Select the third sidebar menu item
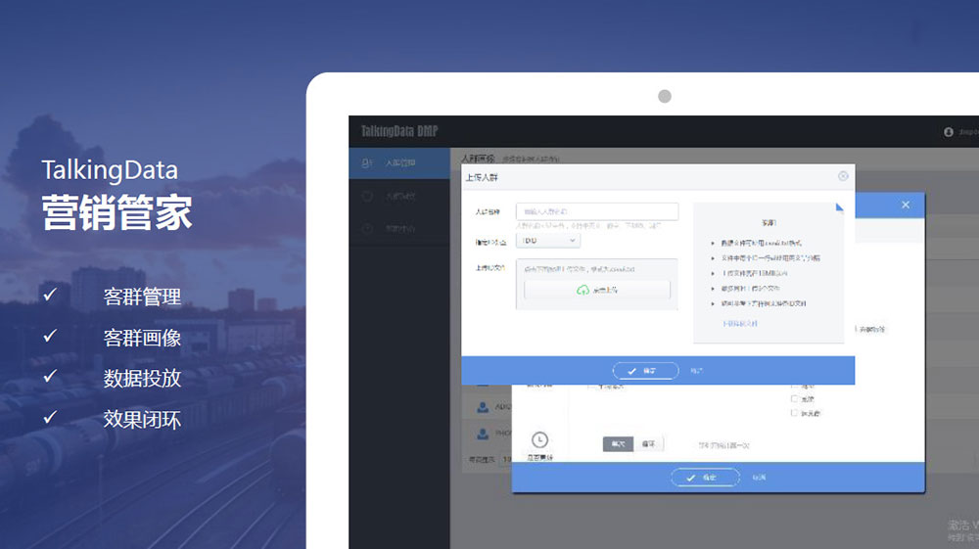This screenshot has width=979, height=549. (x=399, y=228)
